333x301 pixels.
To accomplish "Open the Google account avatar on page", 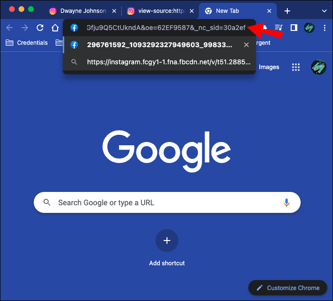I will (318, 67).
